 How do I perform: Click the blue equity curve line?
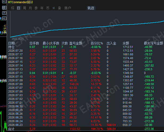click(x=87, y=28)
